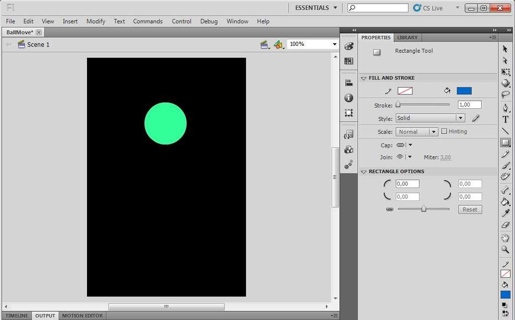Click the Stroke thickness slider
This screenshot has width=515, height=320.
[423, 105]
